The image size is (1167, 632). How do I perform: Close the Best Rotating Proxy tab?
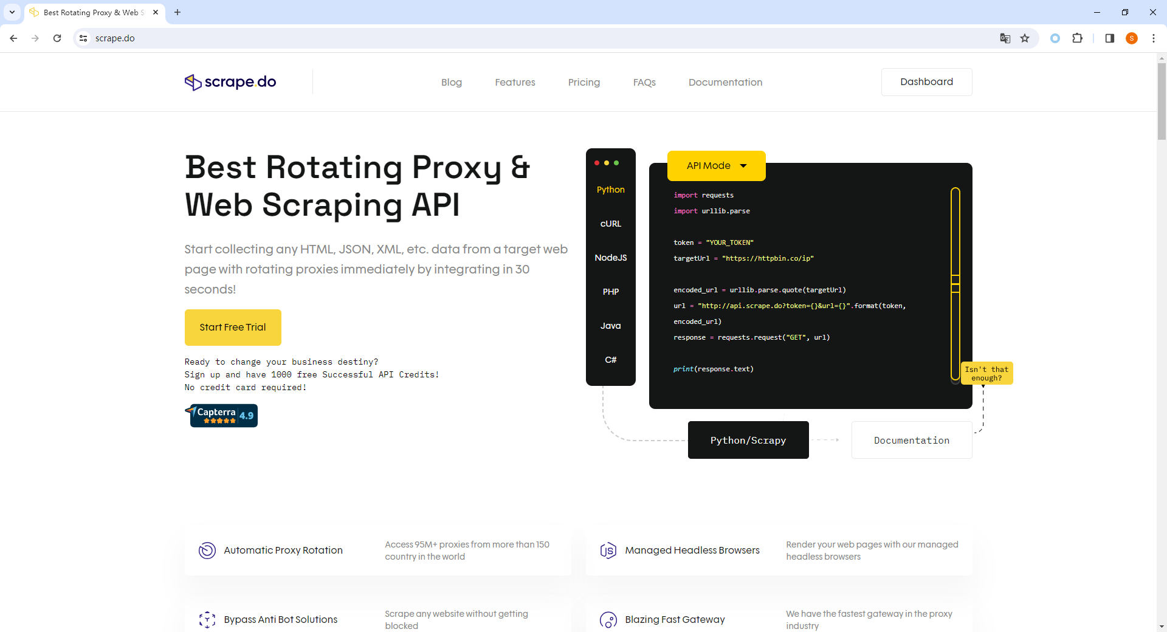[x=156, y=12]
